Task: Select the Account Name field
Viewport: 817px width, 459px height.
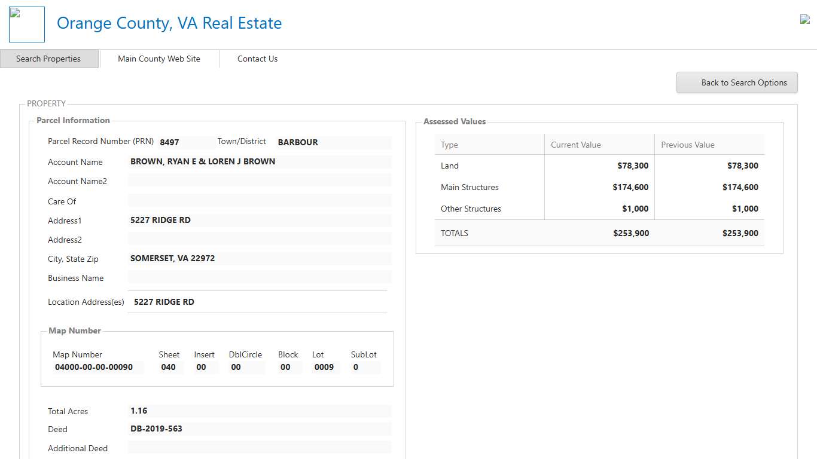Action: pos(260,161)
